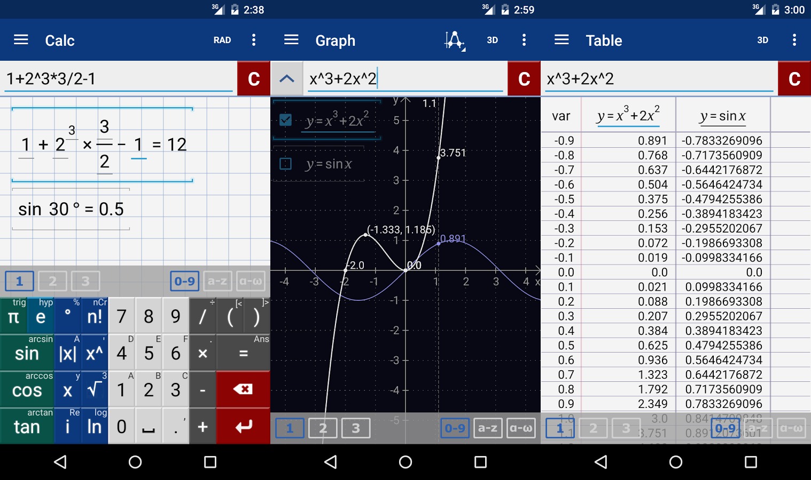Open the graph trace analysis tool

click(455, 40)
